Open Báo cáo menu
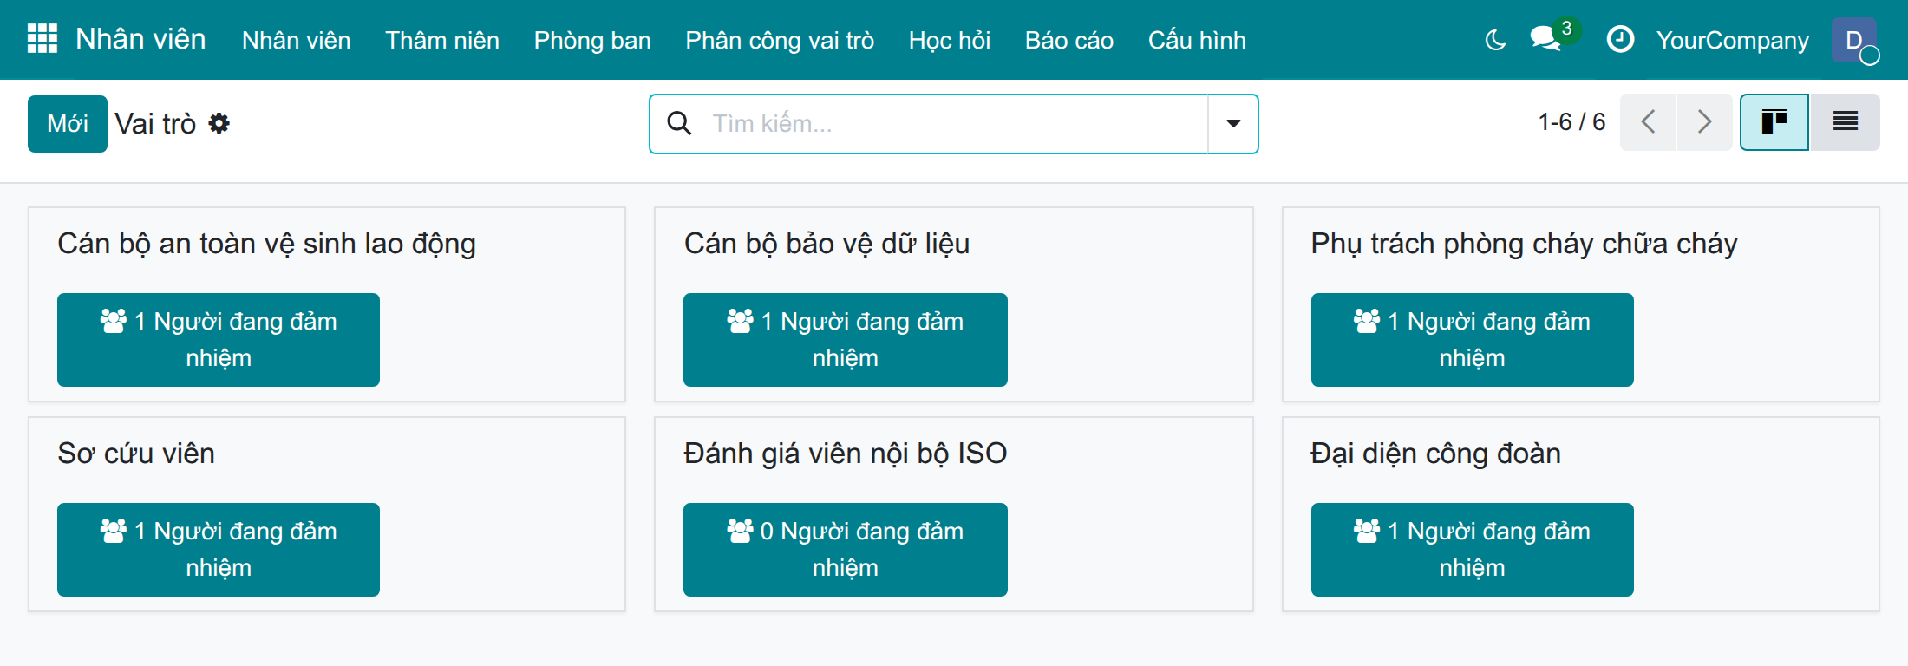Screen dimensions: 1908x666 (x=1069, y=40)
